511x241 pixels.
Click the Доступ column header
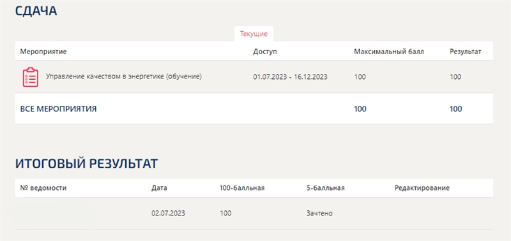point(265,52)
